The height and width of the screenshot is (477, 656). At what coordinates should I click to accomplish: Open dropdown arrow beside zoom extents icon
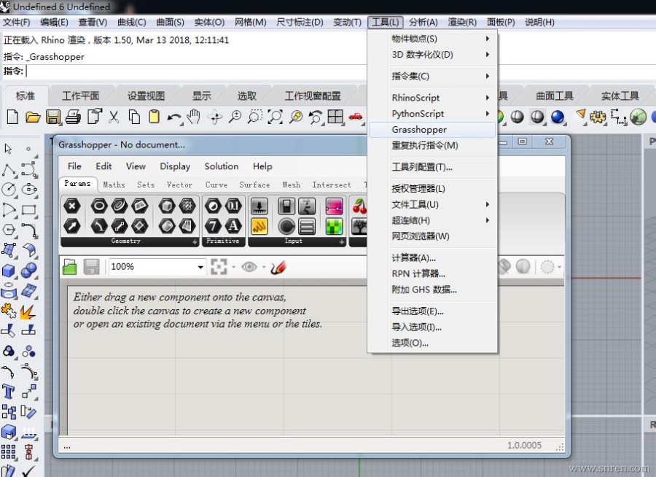(x=233, y=267)
